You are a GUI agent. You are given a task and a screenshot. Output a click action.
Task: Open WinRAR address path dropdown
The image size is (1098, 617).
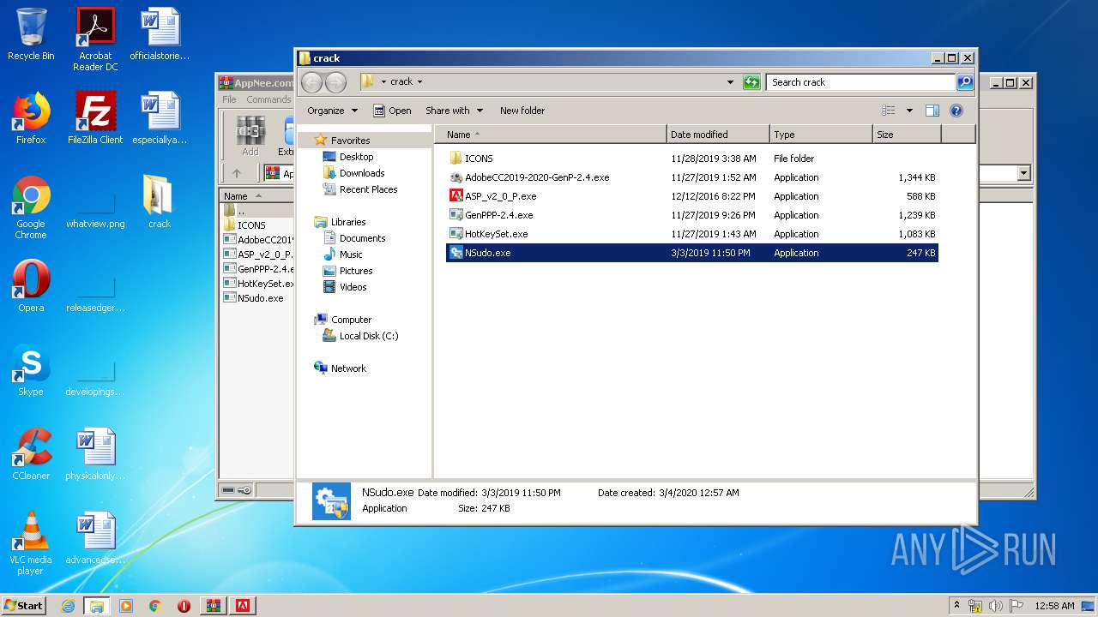1023,173
